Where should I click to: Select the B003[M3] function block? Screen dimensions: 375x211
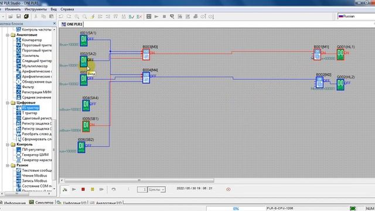coord(146,55)
